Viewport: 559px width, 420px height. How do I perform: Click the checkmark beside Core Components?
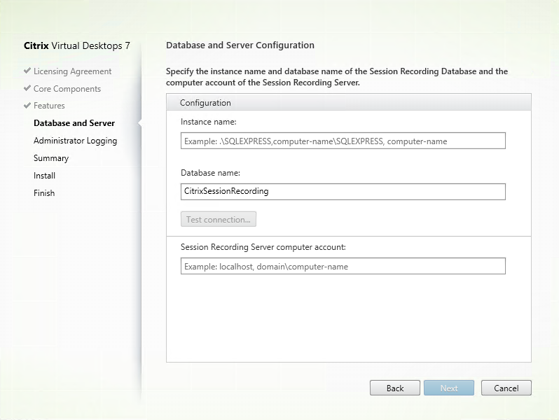pyautogui.click(x=27, y=89)
